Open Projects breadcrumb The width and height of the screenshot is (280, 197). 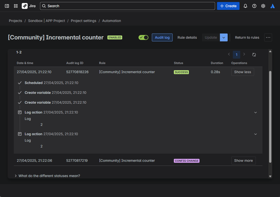[x=15, y=21]
